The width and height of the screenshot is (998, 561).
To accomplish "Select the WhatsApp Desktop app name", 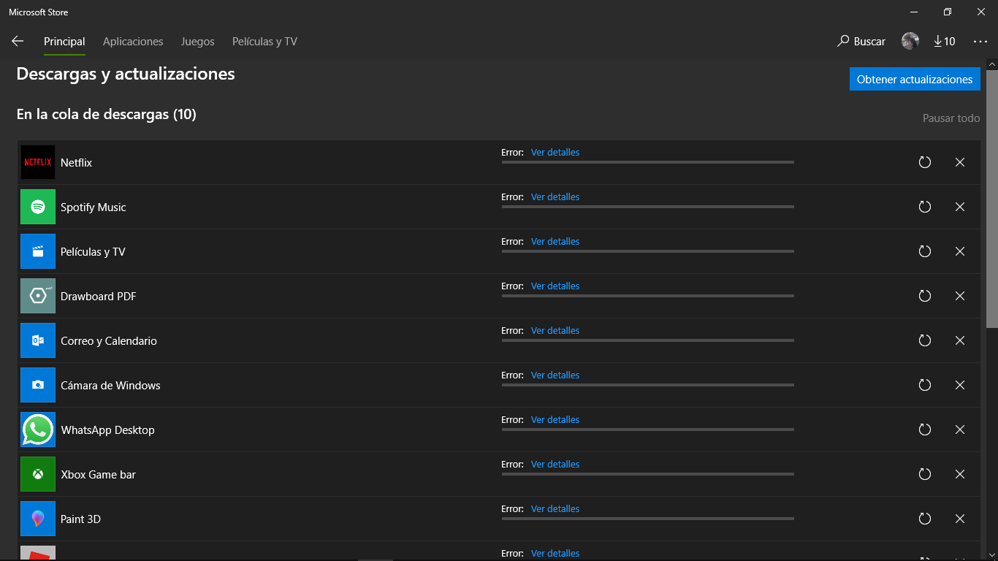I will click(107, 430).
